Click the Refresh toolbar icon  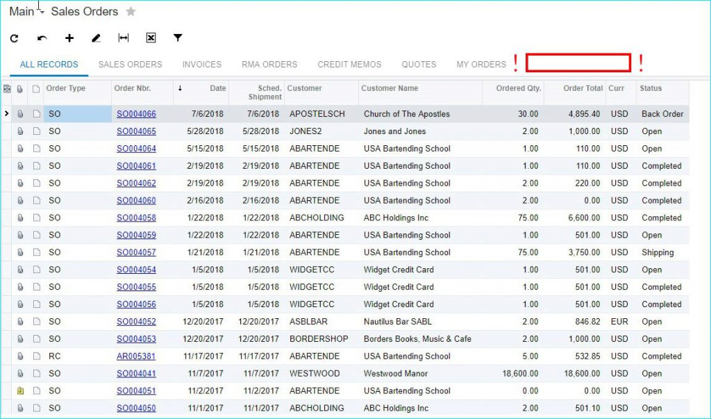click(15, 38)
